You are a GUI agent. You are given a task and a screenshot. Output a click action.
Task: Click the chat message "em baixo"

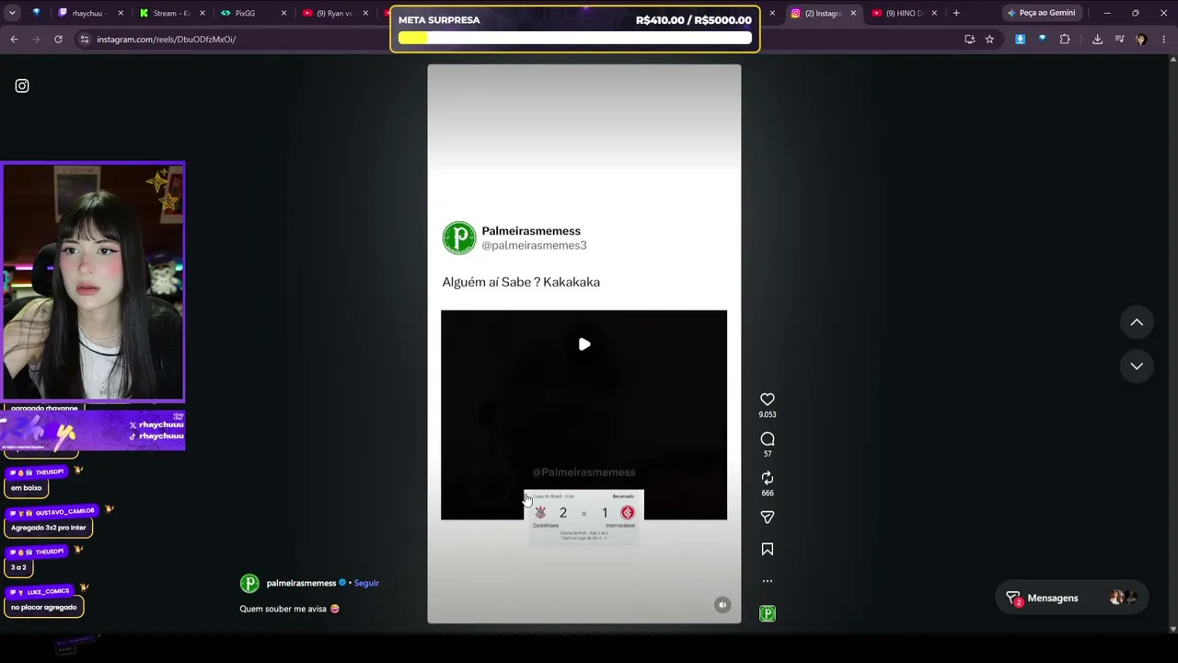tap(27, 488)
